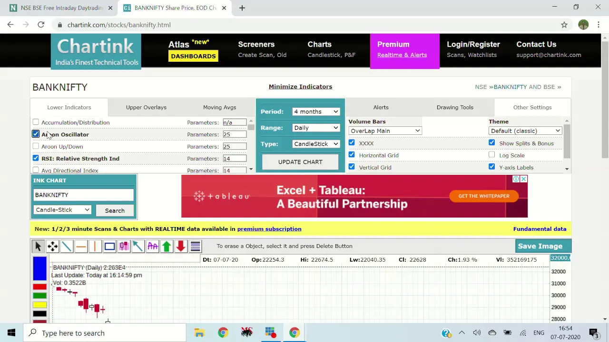Place a green up arrow marker

pyautogui.click(x=167, y=246)
